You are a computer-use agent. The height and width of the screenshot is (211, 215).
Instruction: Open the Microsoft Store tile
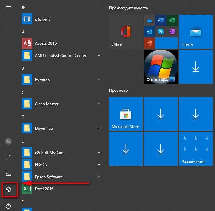(x=126, y=114)
